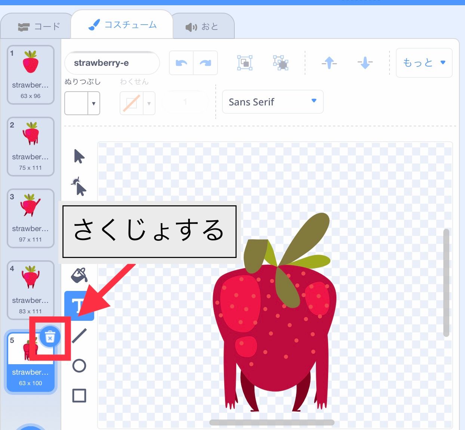Select the Circle tool
This screenshot has height=430, width=465.
pyautogui.click(x=79, y=366)
